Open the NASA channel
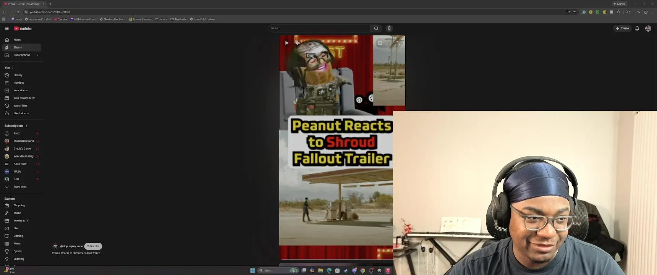This screenshot has height=275, width=657. [x=22, y=171]
